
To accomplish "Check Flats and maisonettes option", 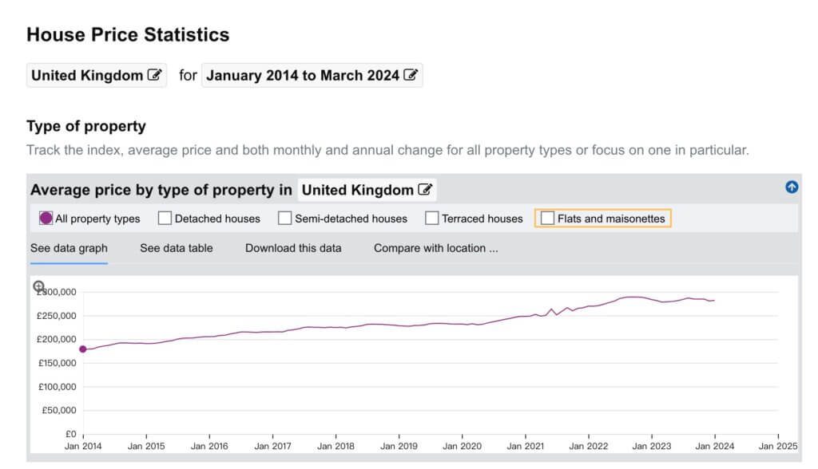I will click(x=547, y=218).
